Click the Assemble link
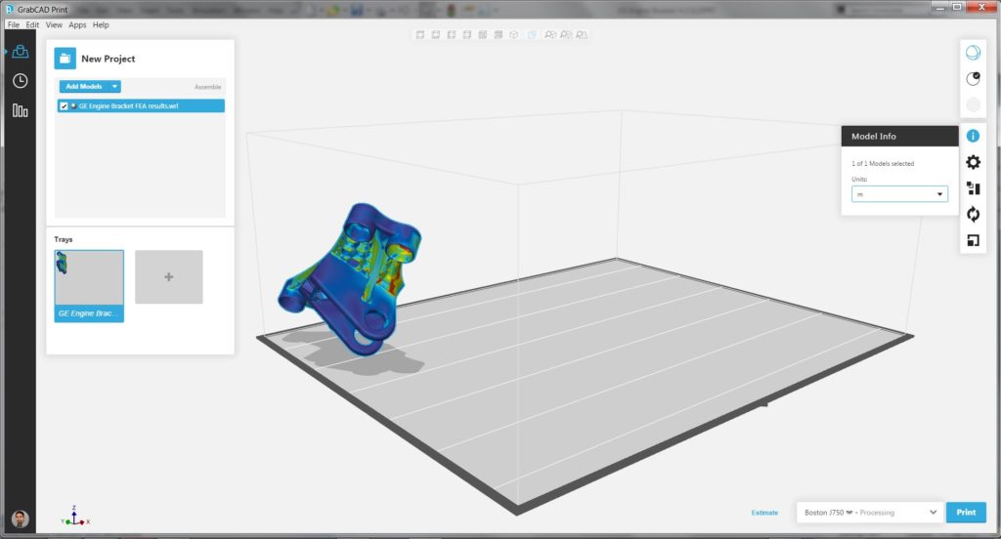Viewport: 1001px width, 539px height. pyautogui.click(x=208, y=87)
